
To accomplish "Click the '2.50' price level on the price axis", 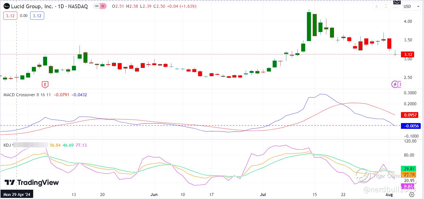I will pyautogui.click(x=409, y=78).
